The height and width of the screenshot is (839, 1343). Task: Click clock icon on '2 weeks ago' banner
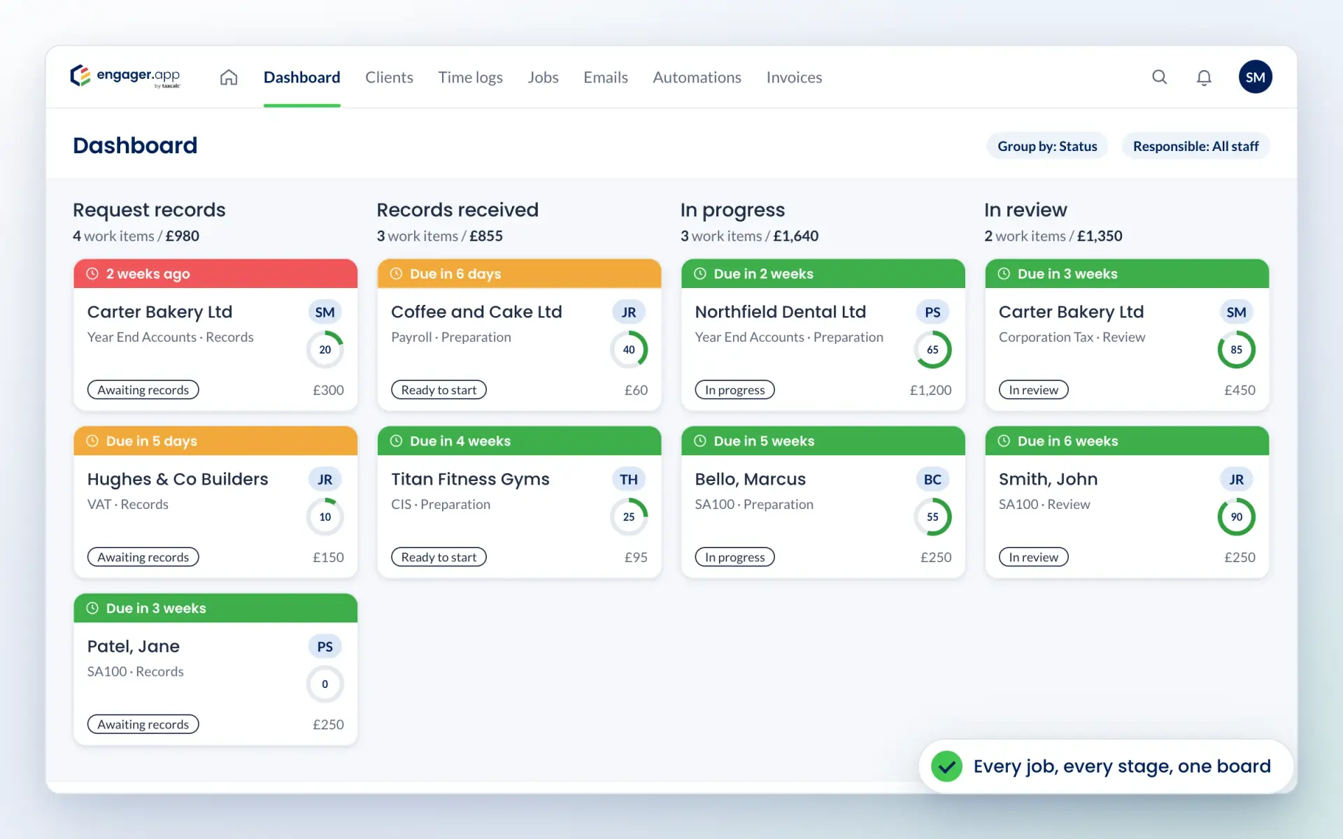[x=92, y=274]
